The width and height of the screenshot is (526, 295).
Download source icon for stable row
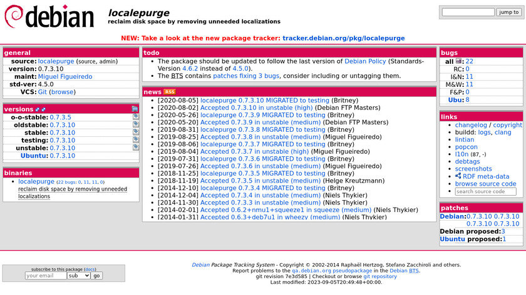[135, 132]
